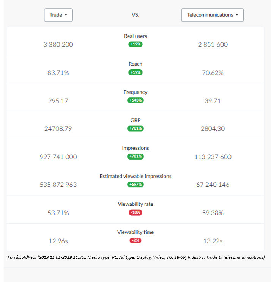Click the Real users metric label
This screenshot has width=271, height=282.
point(135,36)
